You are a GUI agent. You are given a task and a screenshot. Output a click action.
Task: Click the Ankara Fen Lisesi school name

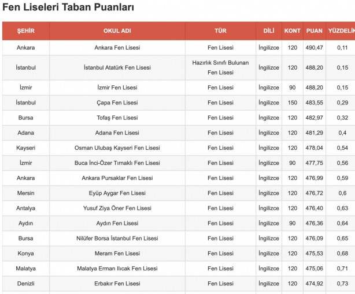point(117,48)
